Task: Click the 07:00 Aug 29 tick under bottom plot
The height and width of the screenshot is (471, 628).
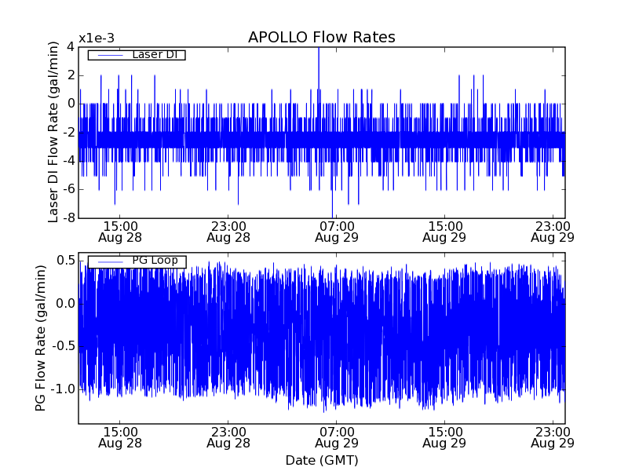Action: pyautogui.click(x=337, y=436)
